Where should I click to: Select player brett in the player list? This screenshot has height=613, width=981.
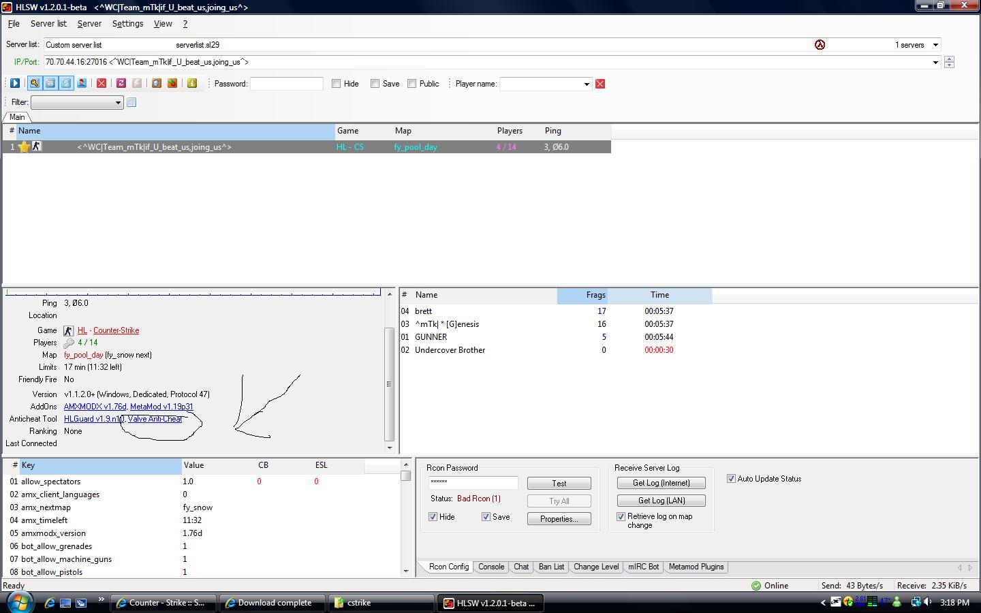point(423,311)
